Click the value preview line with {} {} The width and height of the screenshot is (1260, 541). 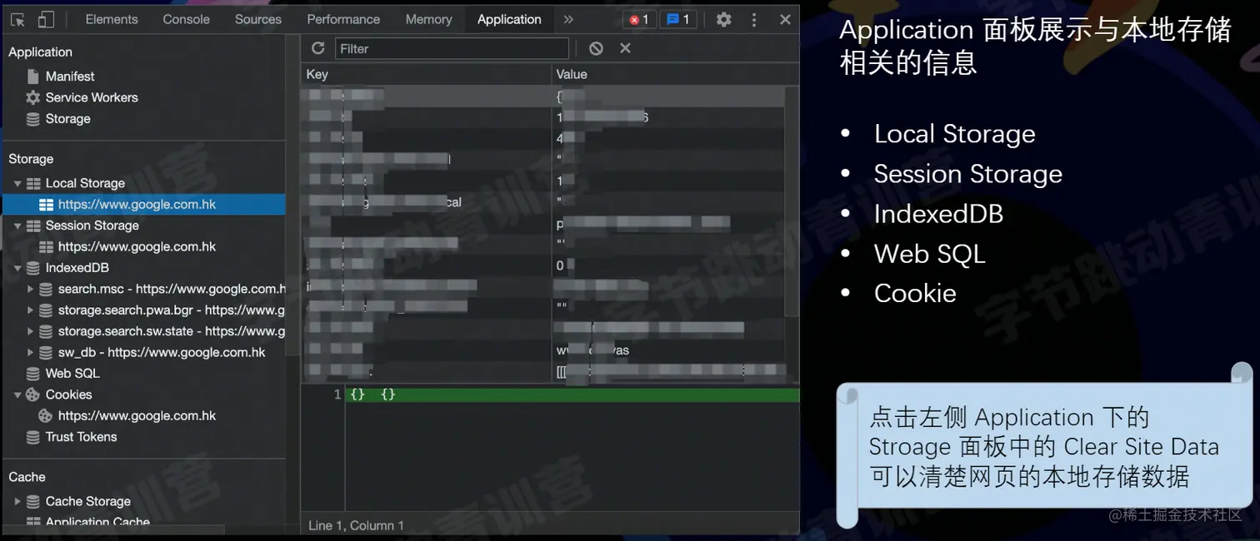point(572,395)
